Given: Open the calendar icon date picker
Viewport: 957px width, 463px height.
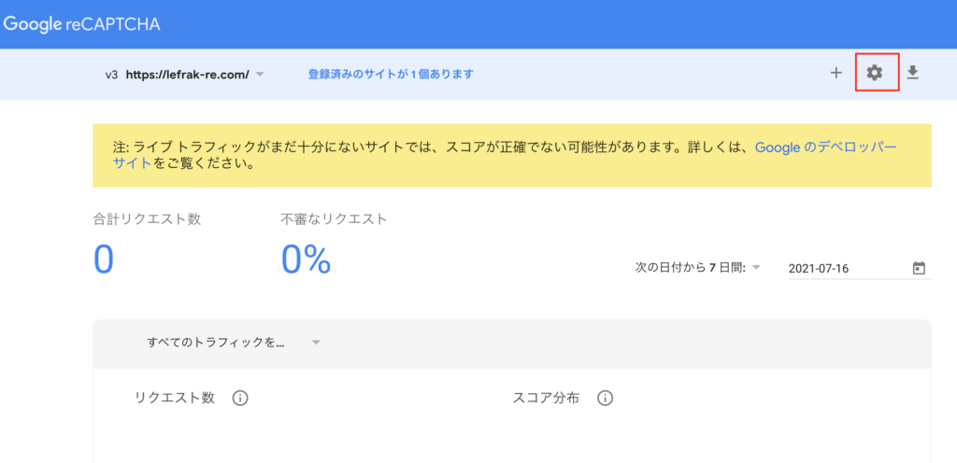Looking at the screenshot, I should [x=919, y=268].
